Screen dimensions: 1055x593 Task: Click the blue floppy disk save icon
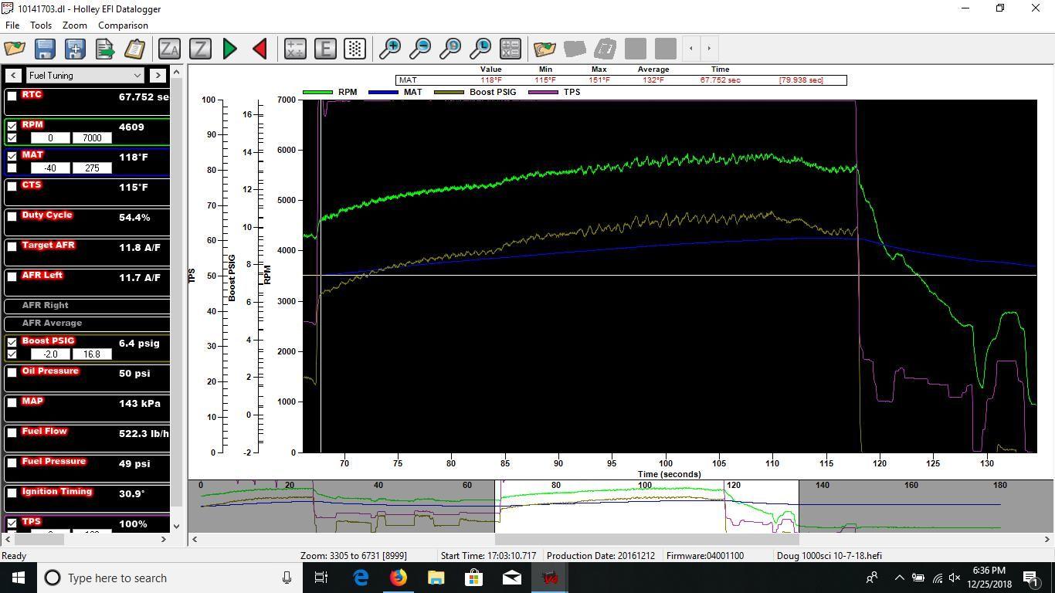point(45,49)
